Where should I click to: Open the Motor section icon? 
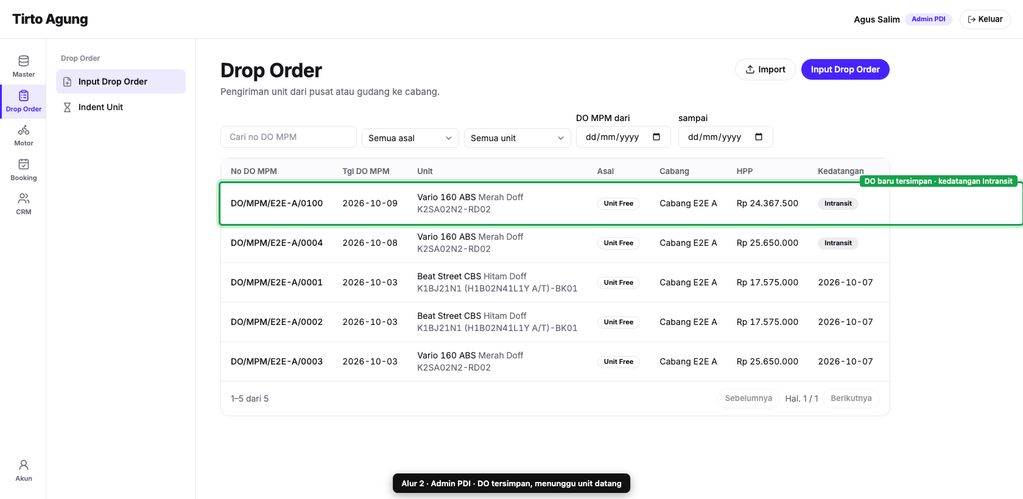tap(24, 130)
